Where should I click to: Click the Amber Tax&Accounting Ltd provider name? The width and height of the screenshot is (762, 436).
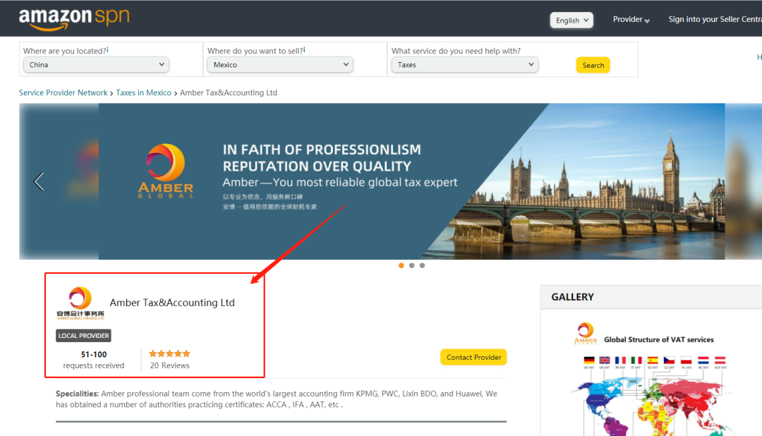[172, 303]
